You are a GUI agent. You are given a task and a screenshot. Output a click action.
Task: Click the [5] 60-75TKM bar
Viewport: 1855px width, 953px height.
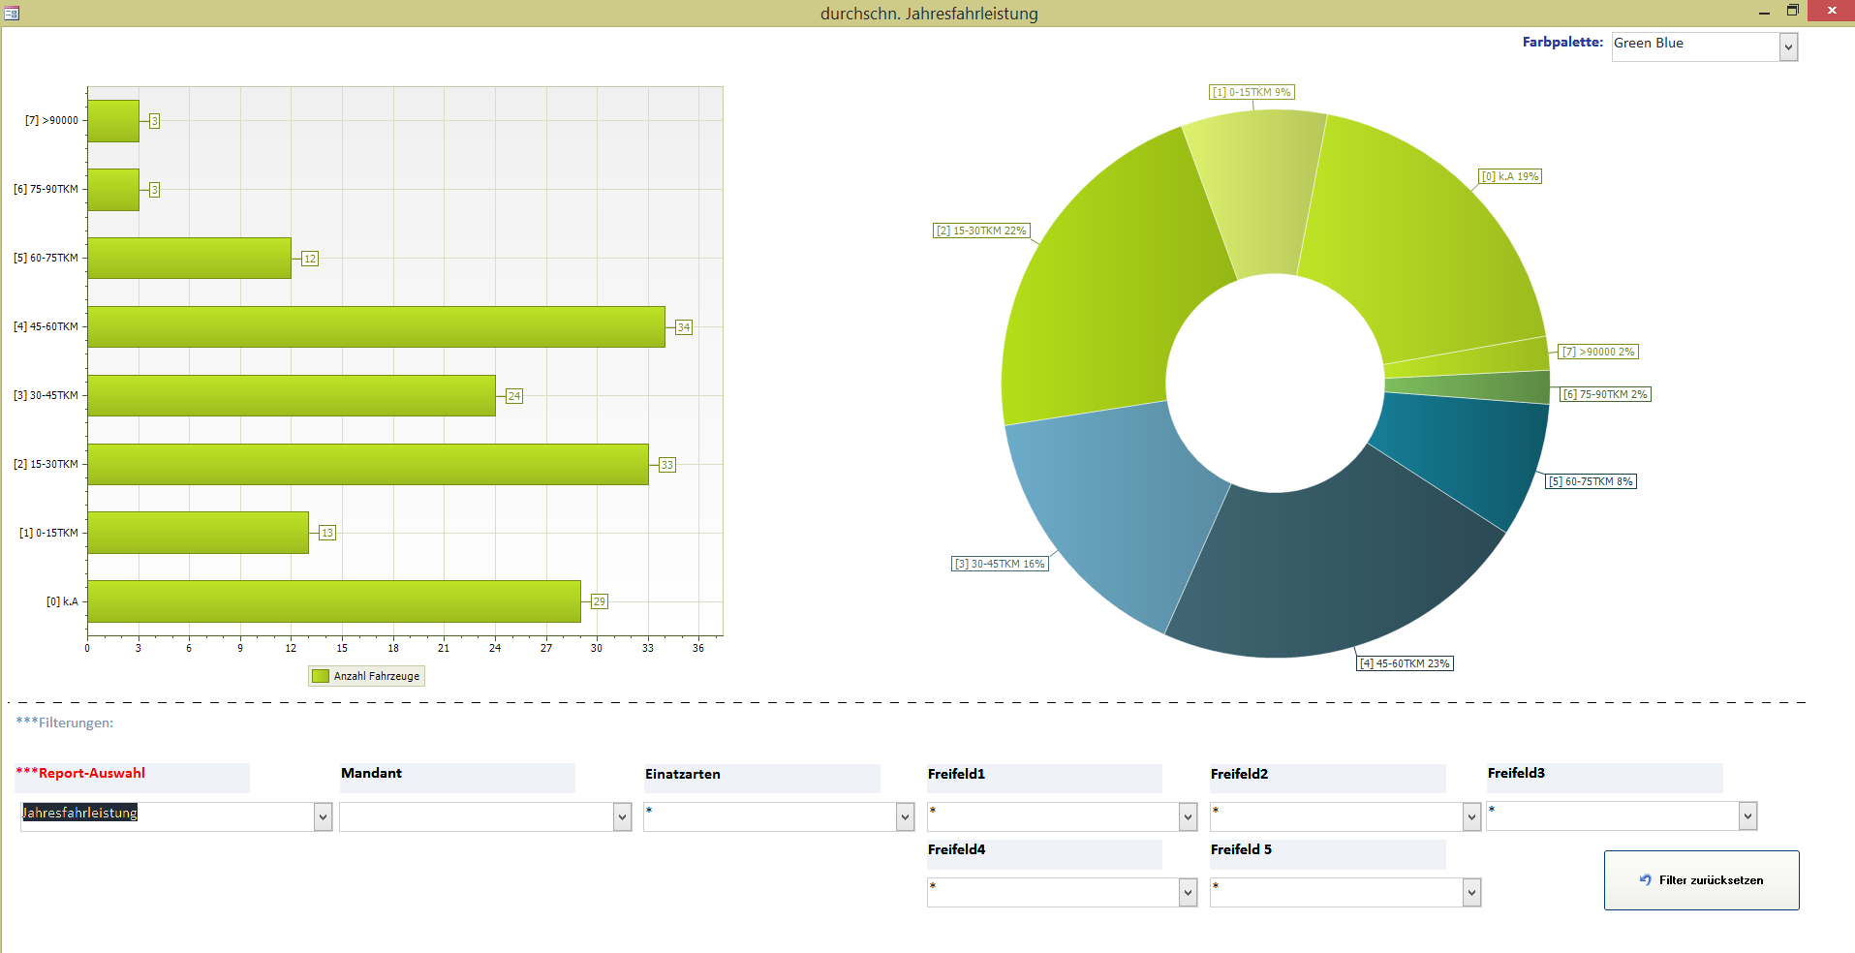point(190,258)
